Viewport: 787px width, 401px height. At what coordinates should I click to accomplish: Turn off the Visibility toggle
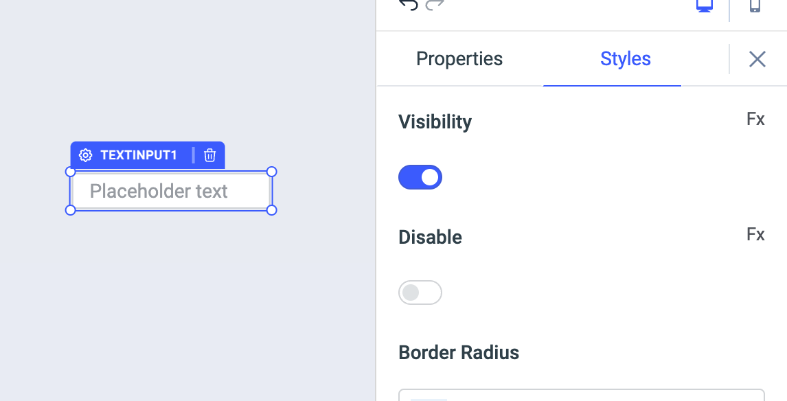pyautogui.click(x=420, y=176)
